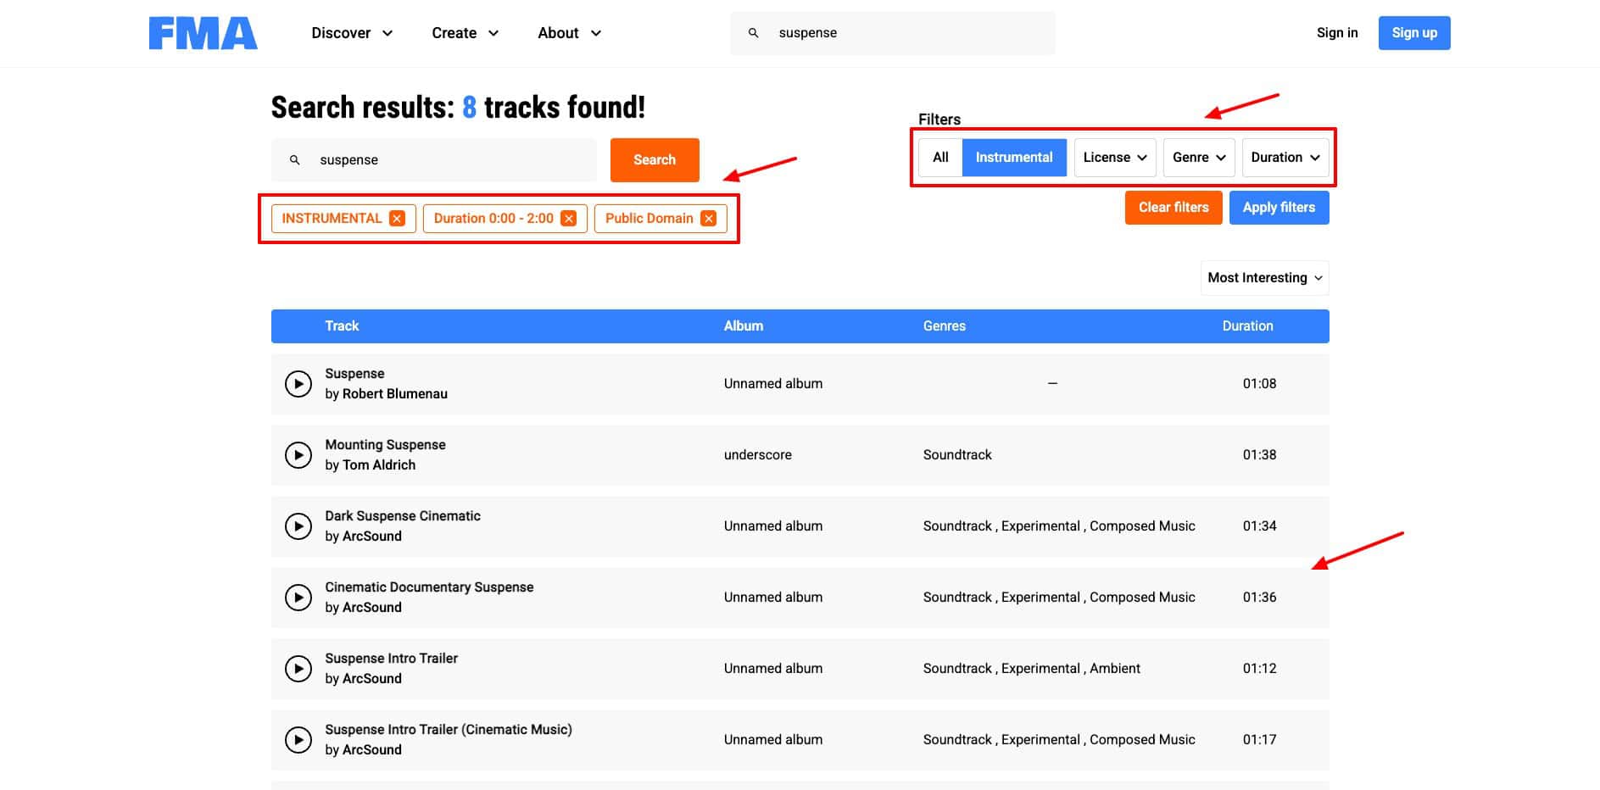Play the Mounting Suspense track

[298, 455]
